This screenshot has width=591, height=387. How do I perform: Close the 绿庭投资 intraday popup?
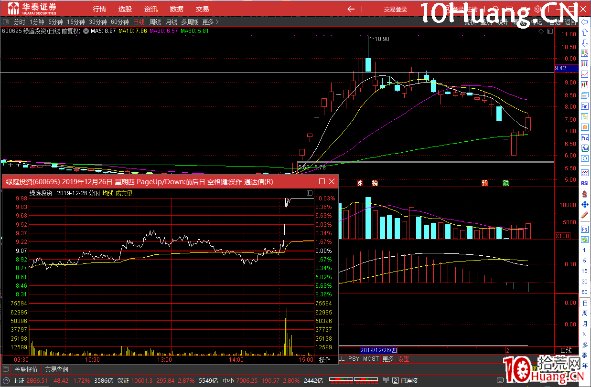(x=332, y=181)
